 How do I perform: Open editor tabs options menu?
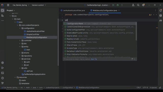tap(156, 10)
